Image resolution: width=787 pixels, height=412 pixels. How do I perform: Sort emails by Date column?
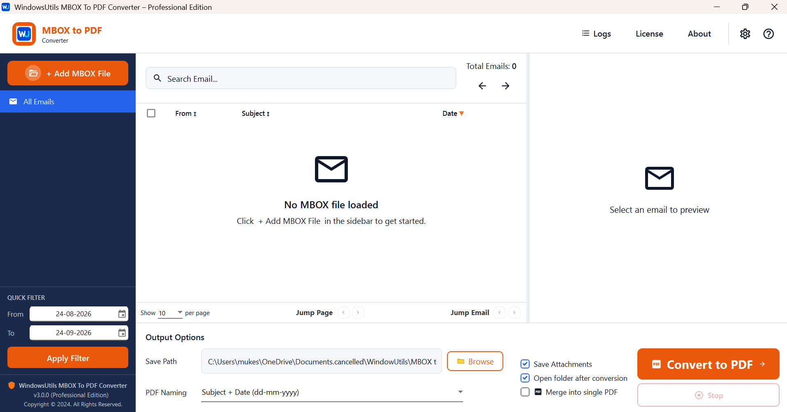tap(453, 113)
